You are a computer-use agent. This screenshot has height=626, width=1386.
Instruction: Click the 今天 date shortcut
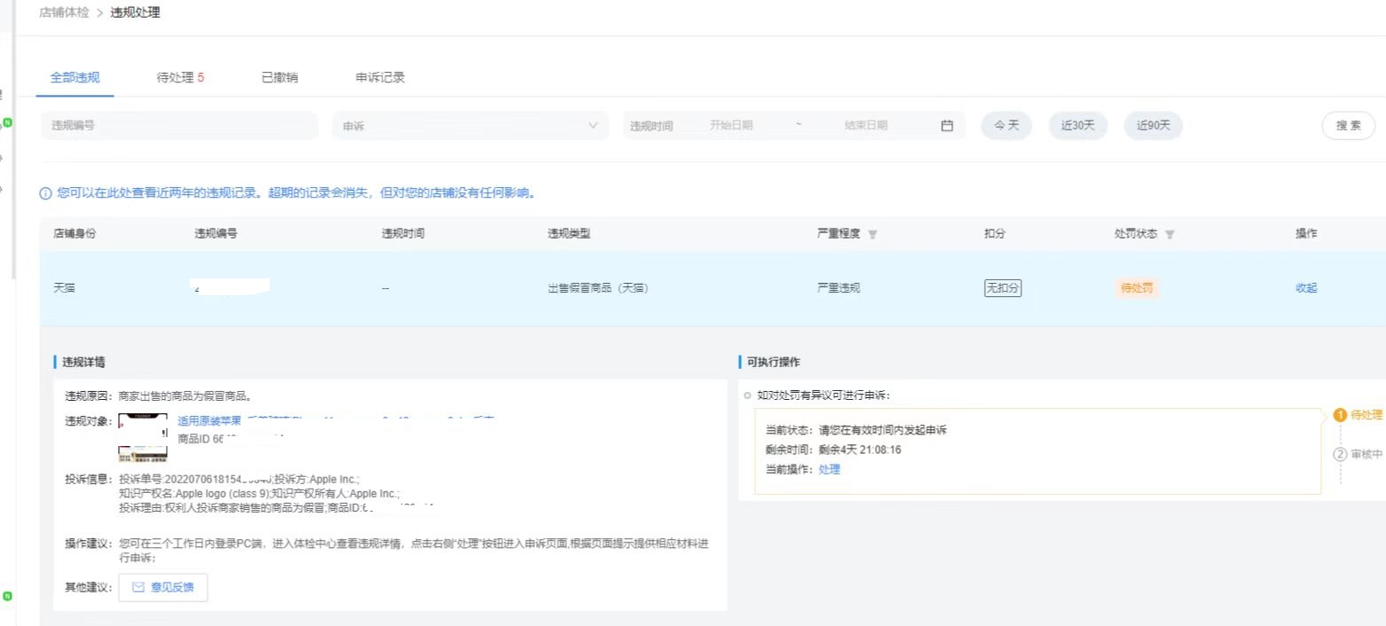pyautogui.click(x=1006, y=125)
